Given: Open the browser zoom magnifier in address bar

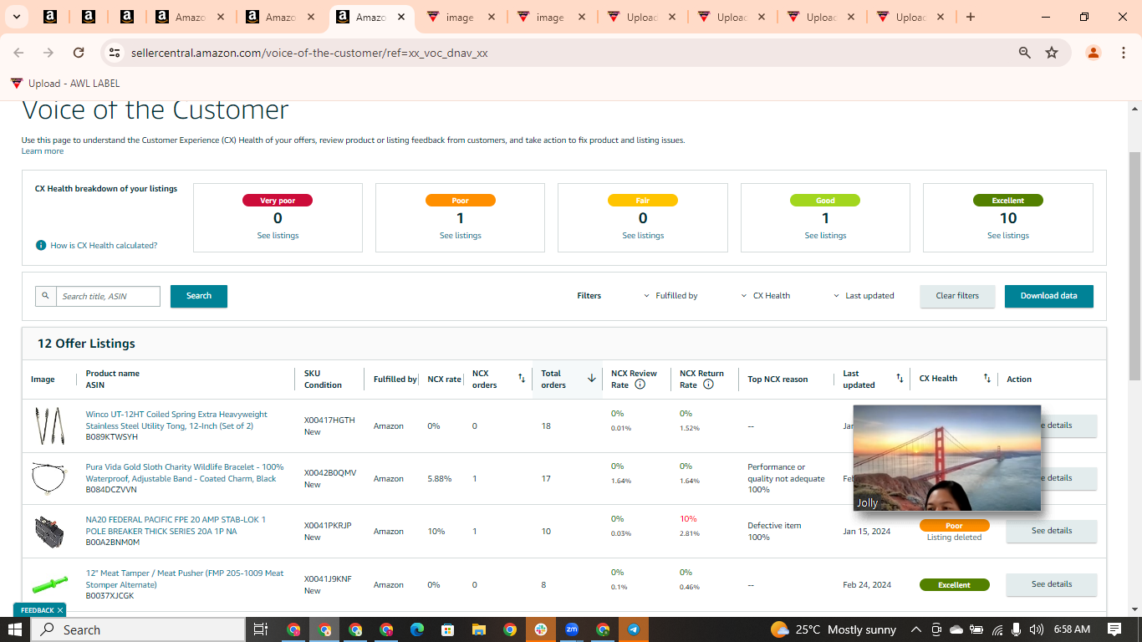Looking at the screenshot, I should [1025, 53].
